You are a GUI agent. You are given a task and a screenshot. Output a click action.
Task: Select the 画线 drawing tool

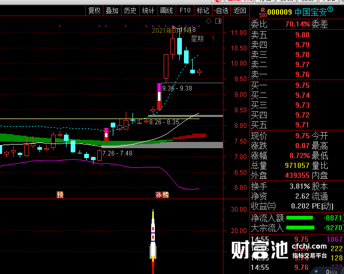tap(166, 10)
